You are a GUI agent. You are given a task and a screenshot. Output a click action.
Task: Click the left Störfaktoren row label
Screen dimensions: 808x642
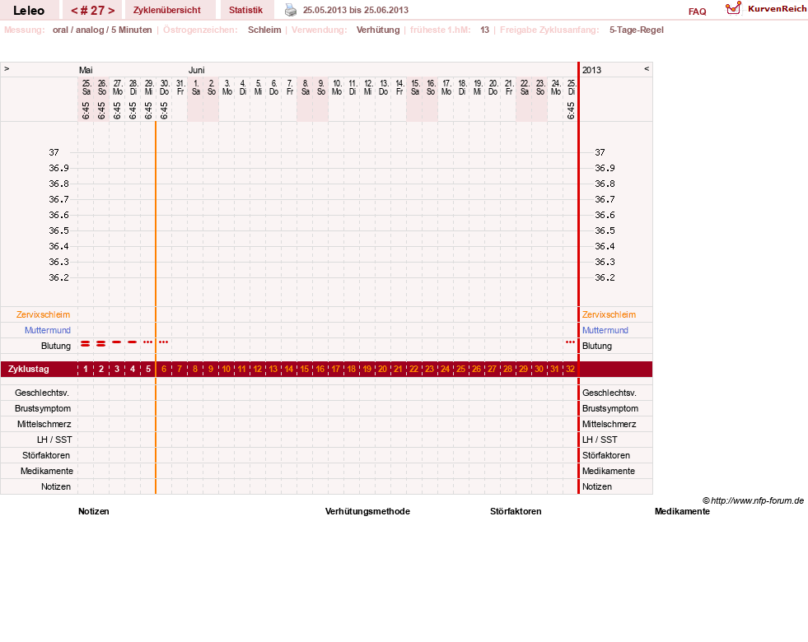46,455
